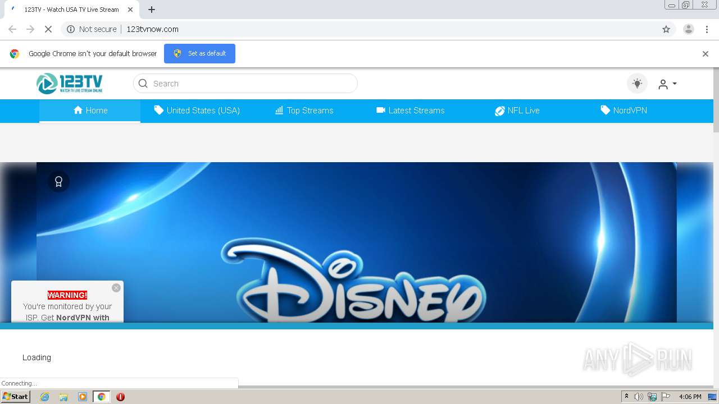Open the Disney featured banner

(357, 242)
